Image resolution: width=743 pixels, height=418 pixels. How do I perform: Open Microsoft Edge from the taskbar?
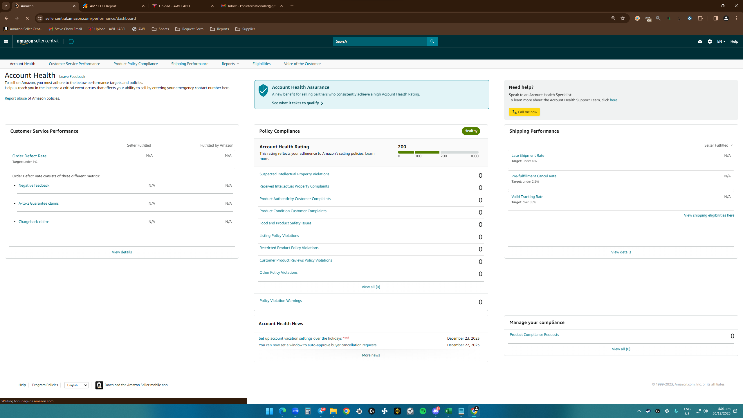click(x=282, y=411)
